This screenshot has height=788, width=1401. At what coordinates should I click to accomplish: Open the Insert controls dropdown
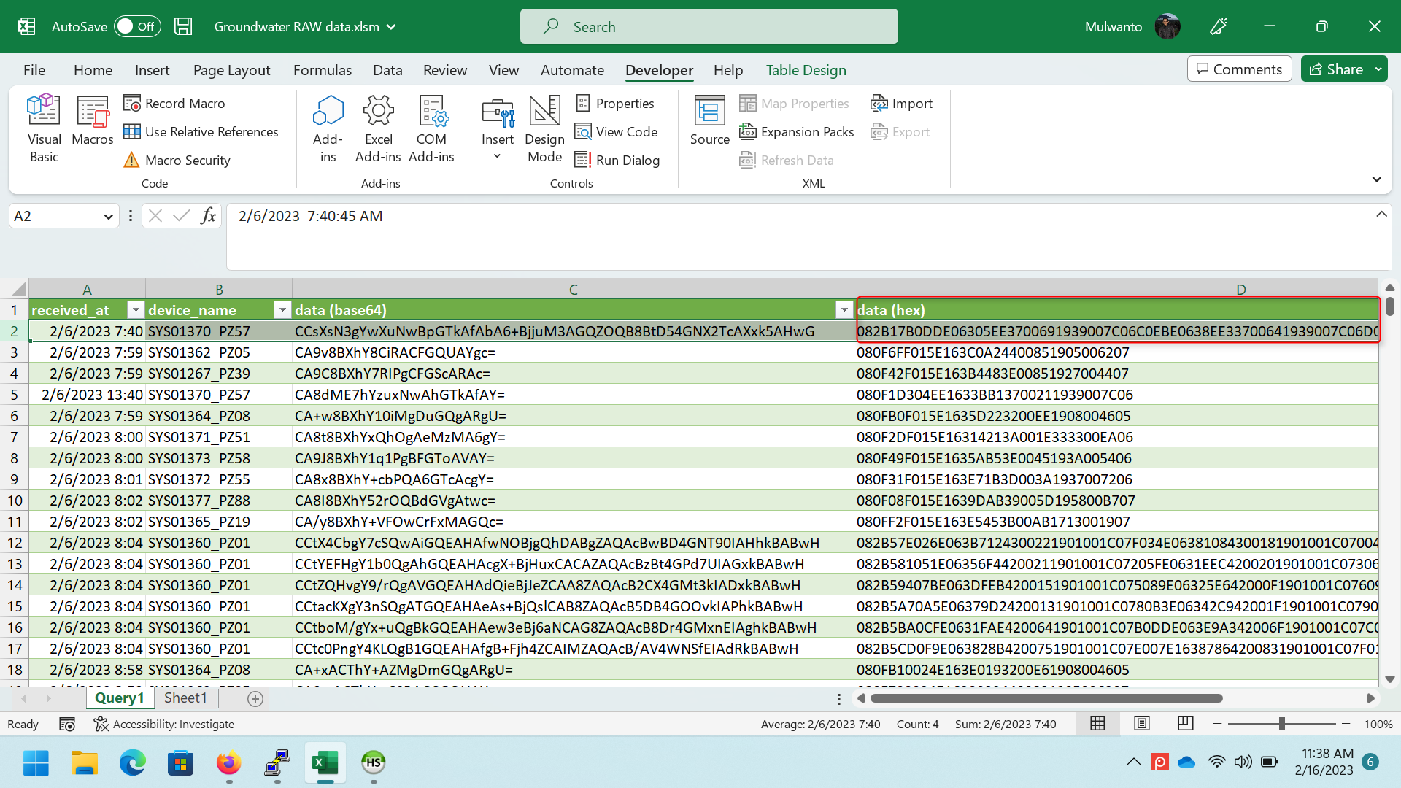498,128
